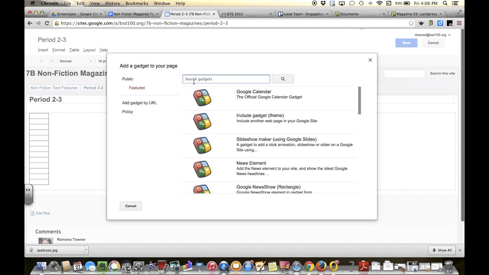Screen dimensions: 489x275
Task: Switch to Documents browser tab
Action: (x=360, y=14)
